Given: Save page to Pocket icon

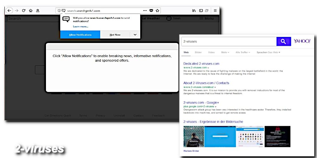Looking at the screenshot, I should click(x=151, y=11).
